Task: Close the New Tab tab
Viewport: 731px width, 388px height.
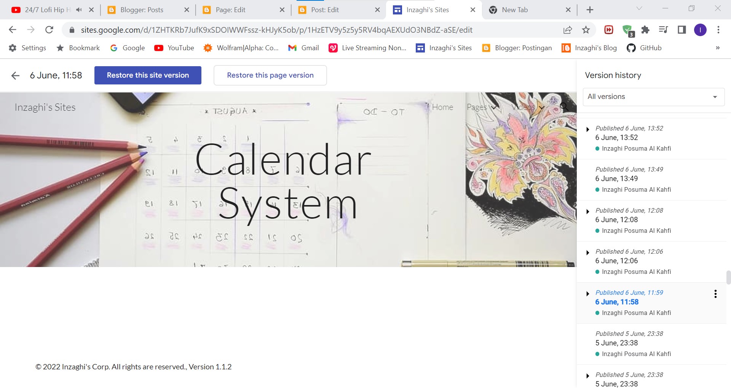Action: (x=568, y=10)
